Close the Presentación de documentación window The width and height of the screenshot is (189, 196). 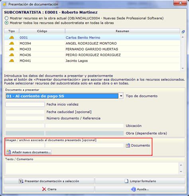point(180,3)
